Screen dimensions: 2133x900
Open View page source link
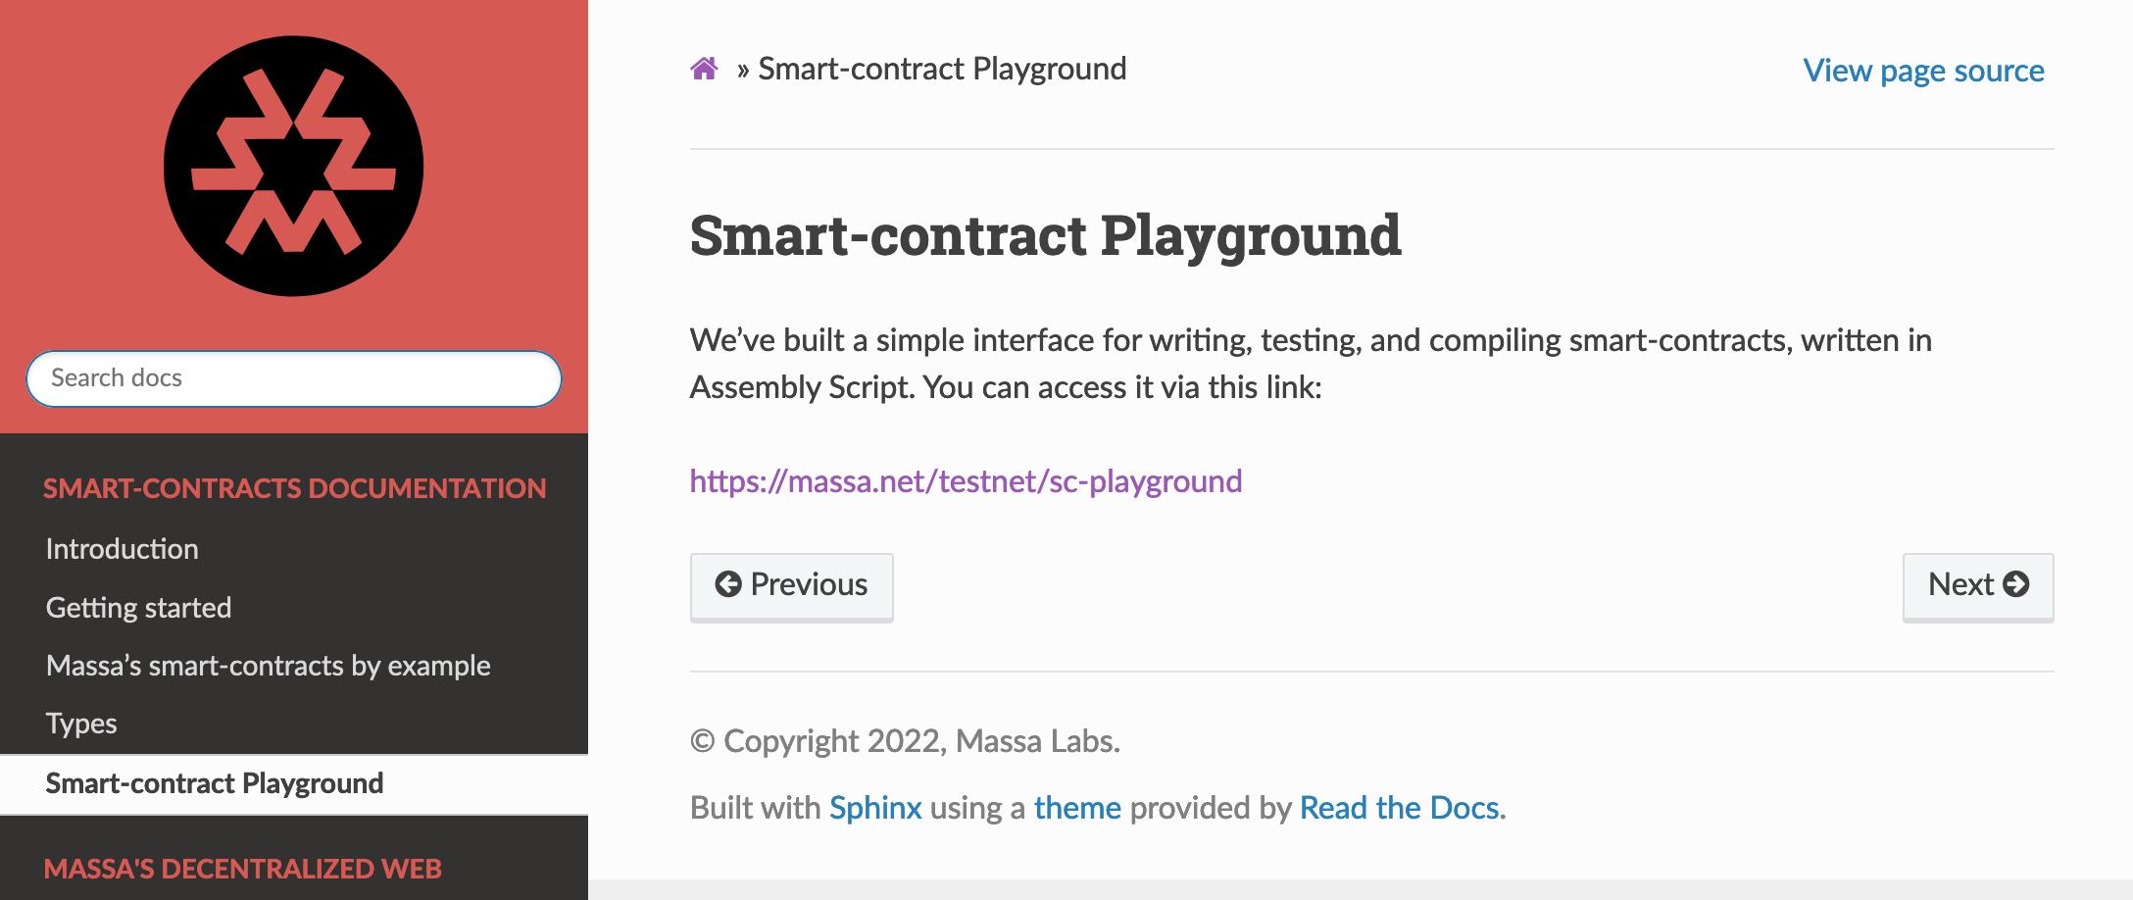pos(1923,71)
